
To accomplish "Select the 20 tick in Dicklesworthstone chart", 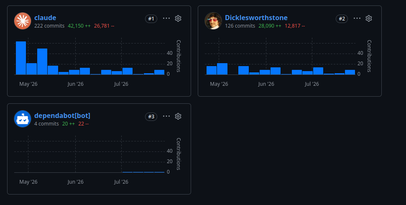I will [360, 64].
